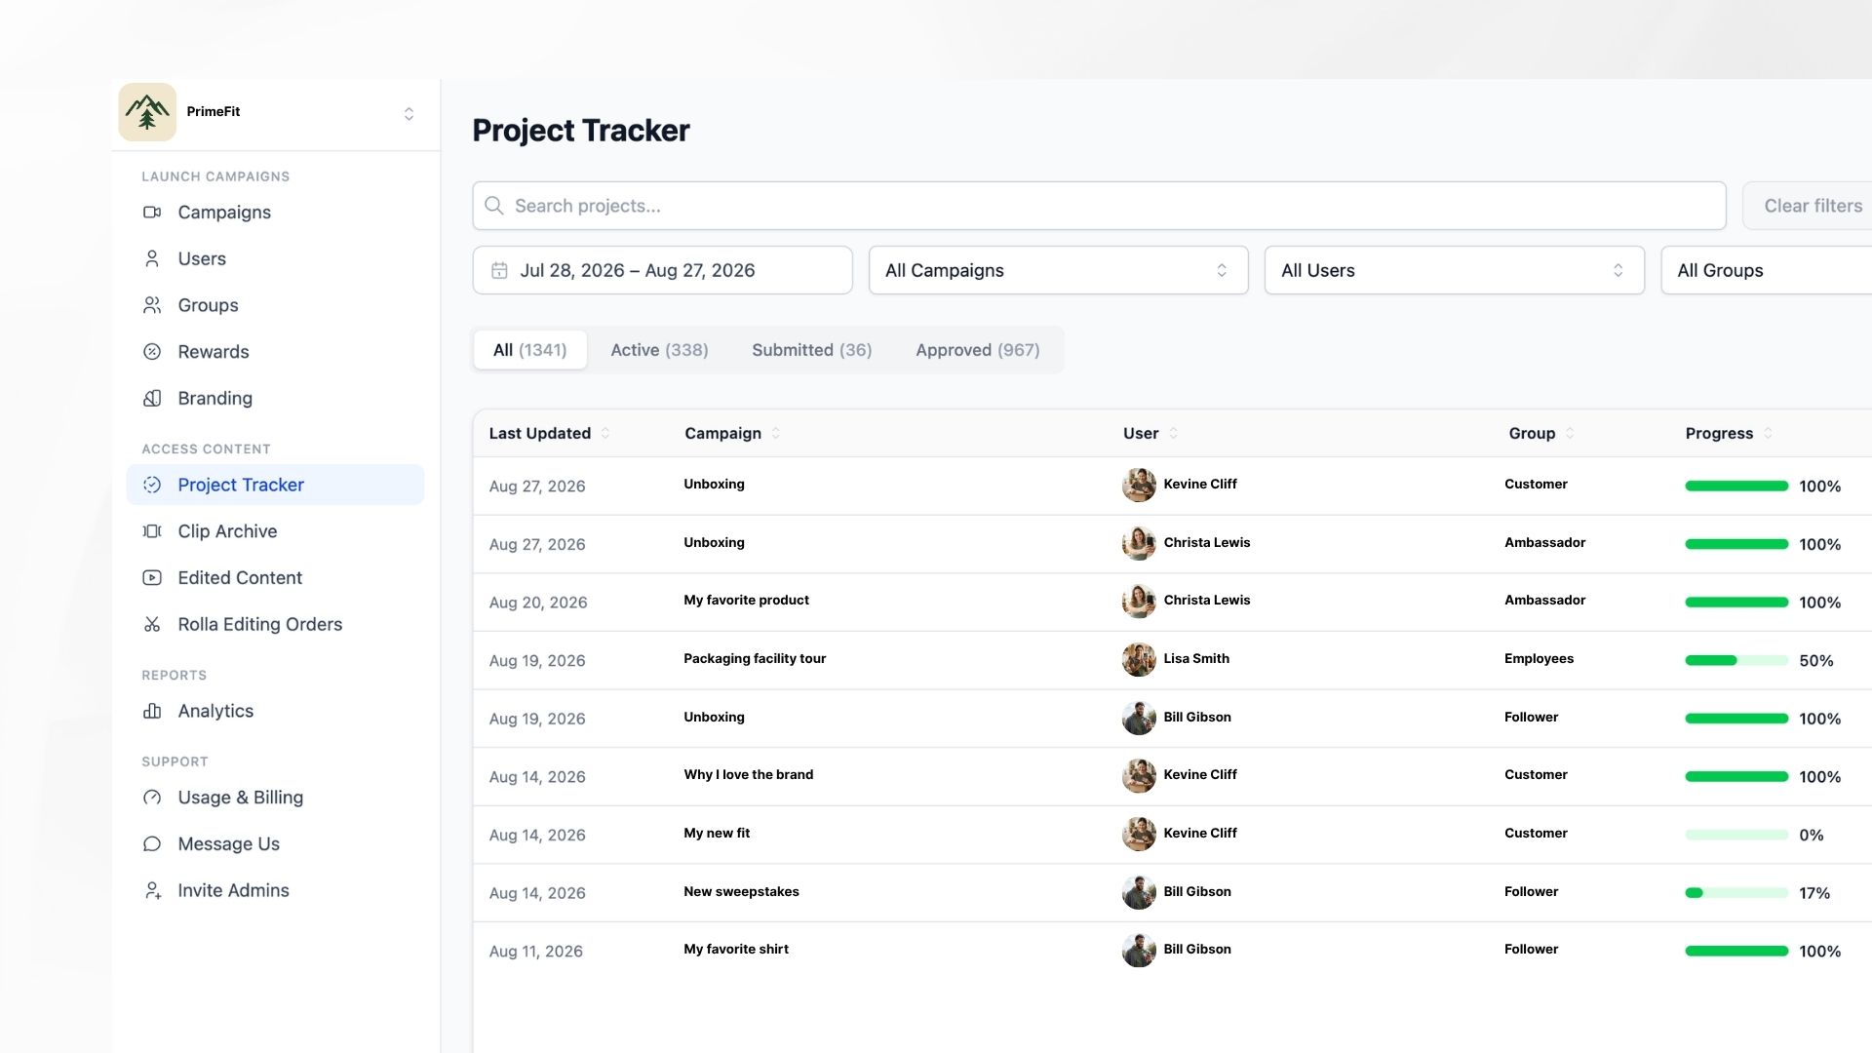Screen dimensions: 1872x1053
Task: Click the 0% progress bar for My new fit
Action: pos(1736,835)
